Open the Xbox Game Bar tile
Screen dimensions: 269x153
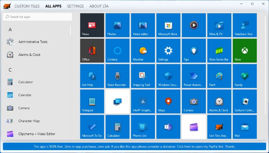coord(219,51)
